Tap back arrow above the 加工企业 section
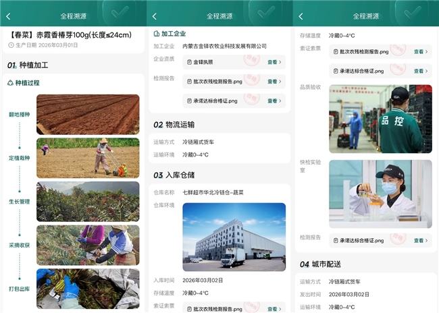 click(154, 16)
